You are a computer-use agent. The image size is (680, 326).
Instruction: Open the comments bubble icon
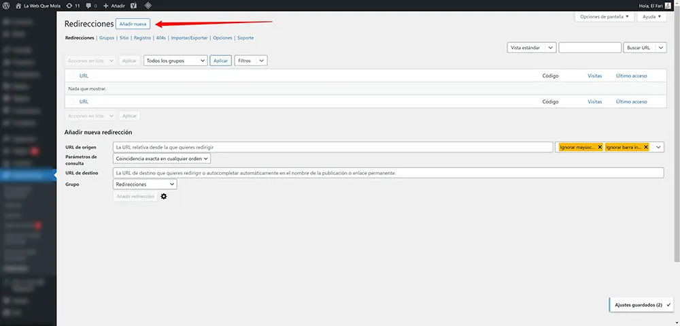pyautogui.click(x=89, y=5)
